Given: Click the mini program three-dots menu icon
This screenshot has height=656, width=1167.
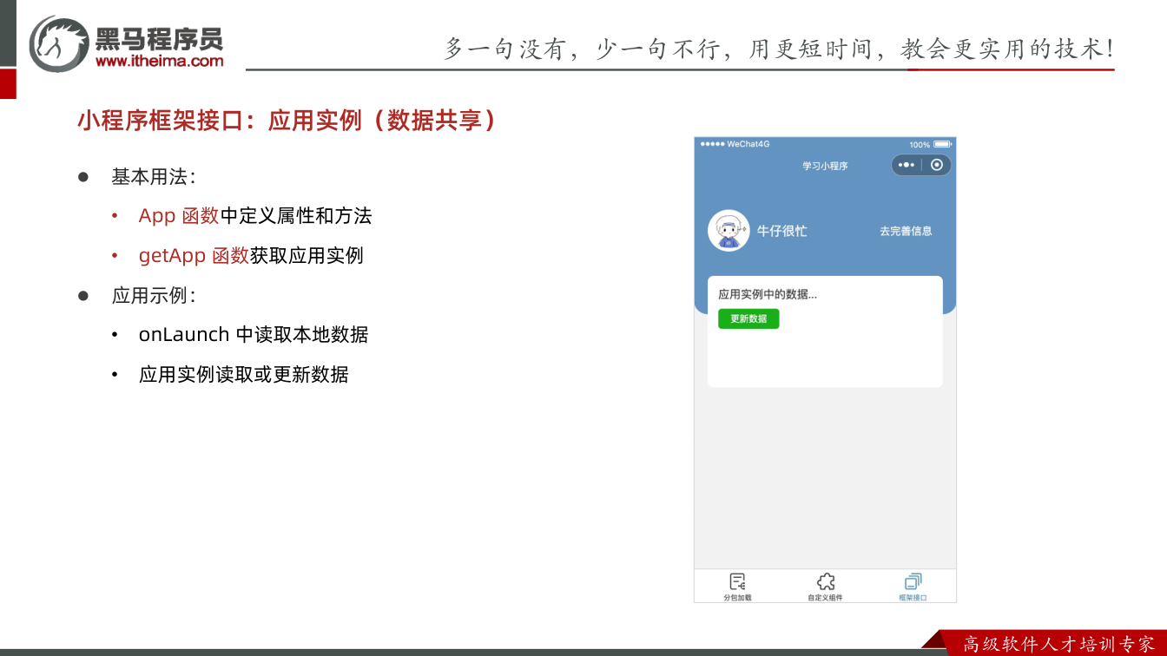Looking at the screenshot, I should [x=907, y=165].
